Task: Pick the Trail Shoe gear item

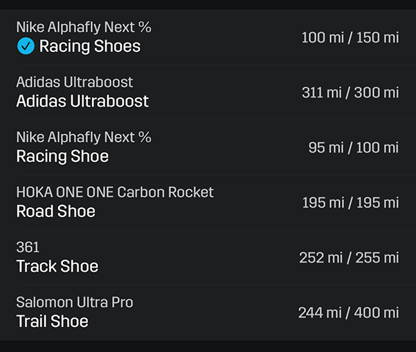Action: tap(208, 313)
